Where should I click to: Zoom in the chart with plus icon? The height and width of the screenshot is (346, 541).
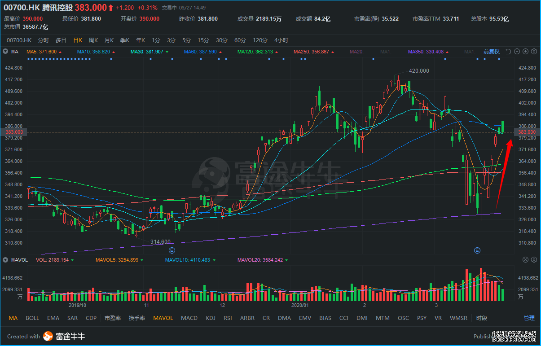(525, 52)
